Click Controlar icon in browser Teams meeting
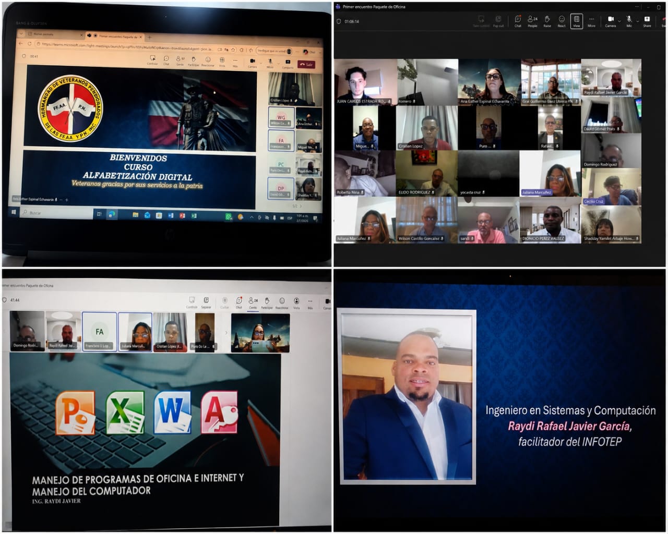 coord(152,60)
